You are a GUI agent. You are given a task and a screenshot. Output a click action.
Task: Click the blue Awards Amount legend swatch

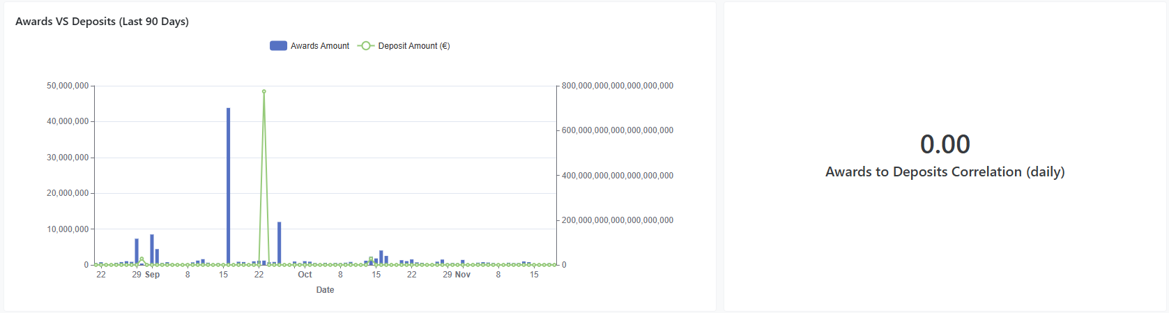pos(278,46)
